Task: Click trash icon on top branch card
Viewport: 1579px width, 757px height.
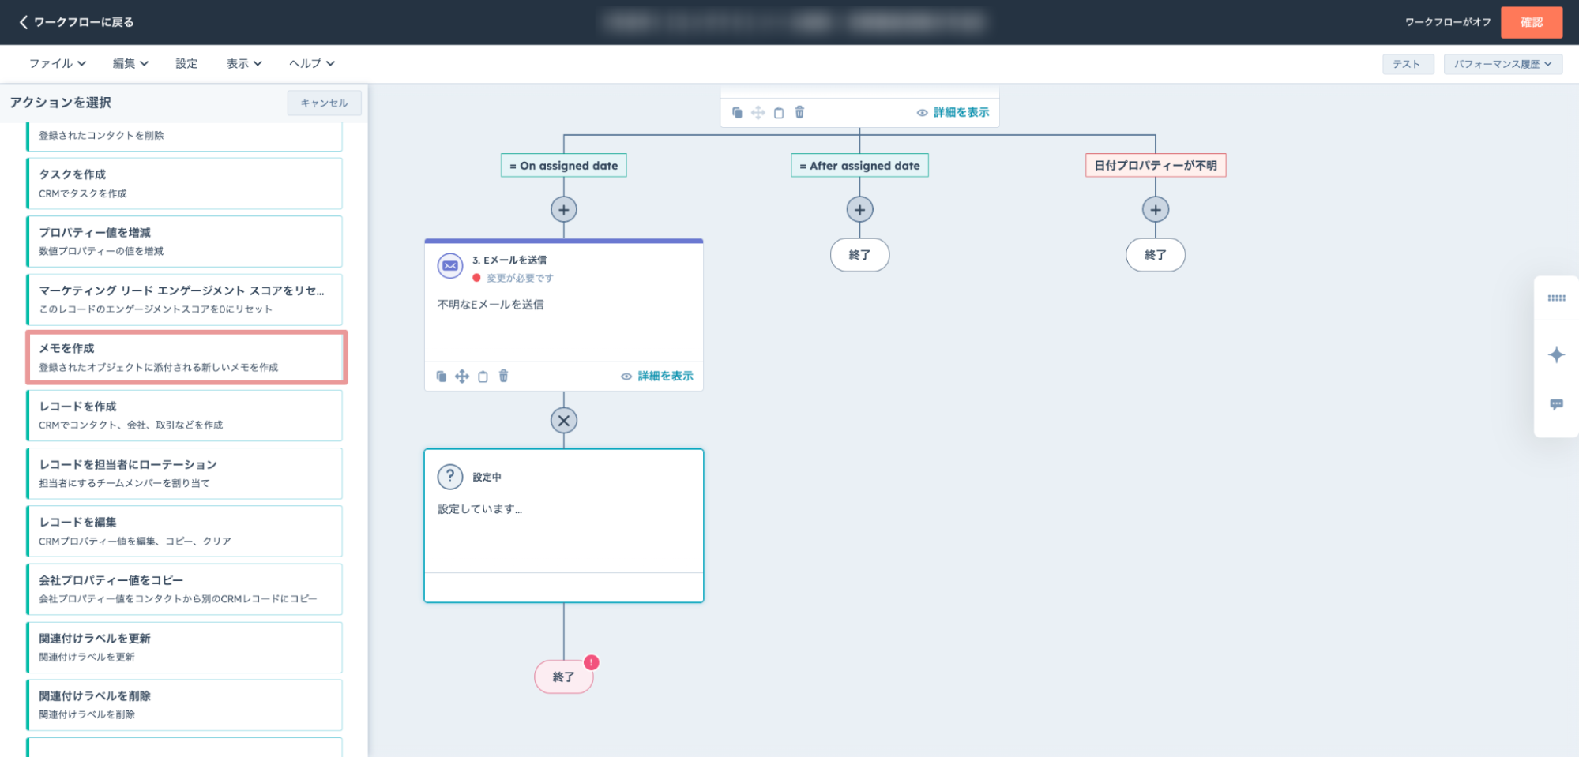Action: pyautogui.click(x=799, y=112)
